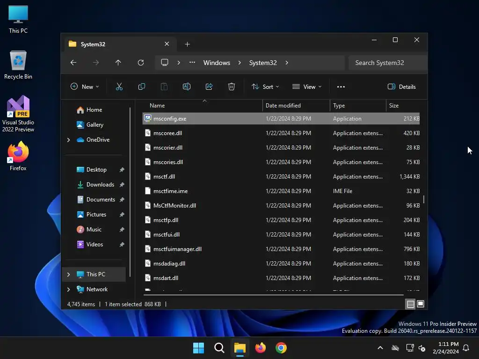Image resolution: width=479 pixels, height=359 pixels.
Task: Show hidden path with address ellipsis
Action: [192, 62]
